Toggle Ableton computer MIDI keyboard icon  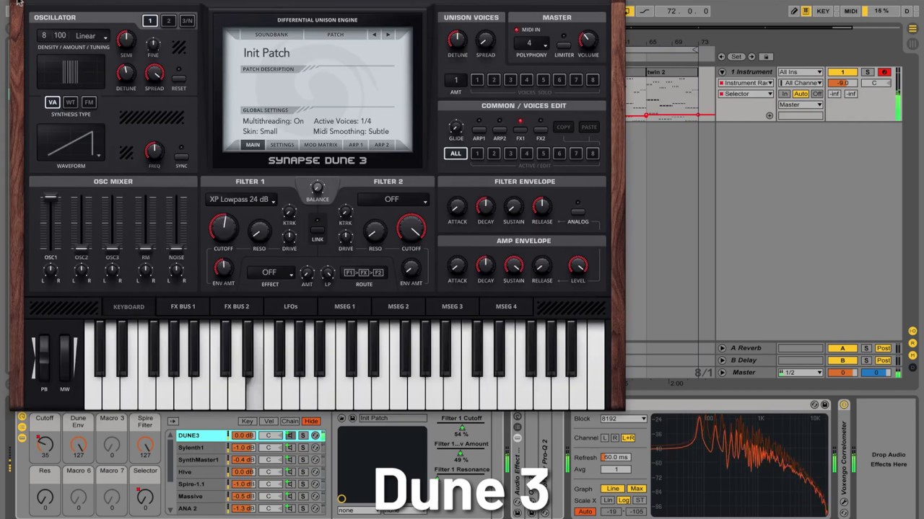click(806, 11)
